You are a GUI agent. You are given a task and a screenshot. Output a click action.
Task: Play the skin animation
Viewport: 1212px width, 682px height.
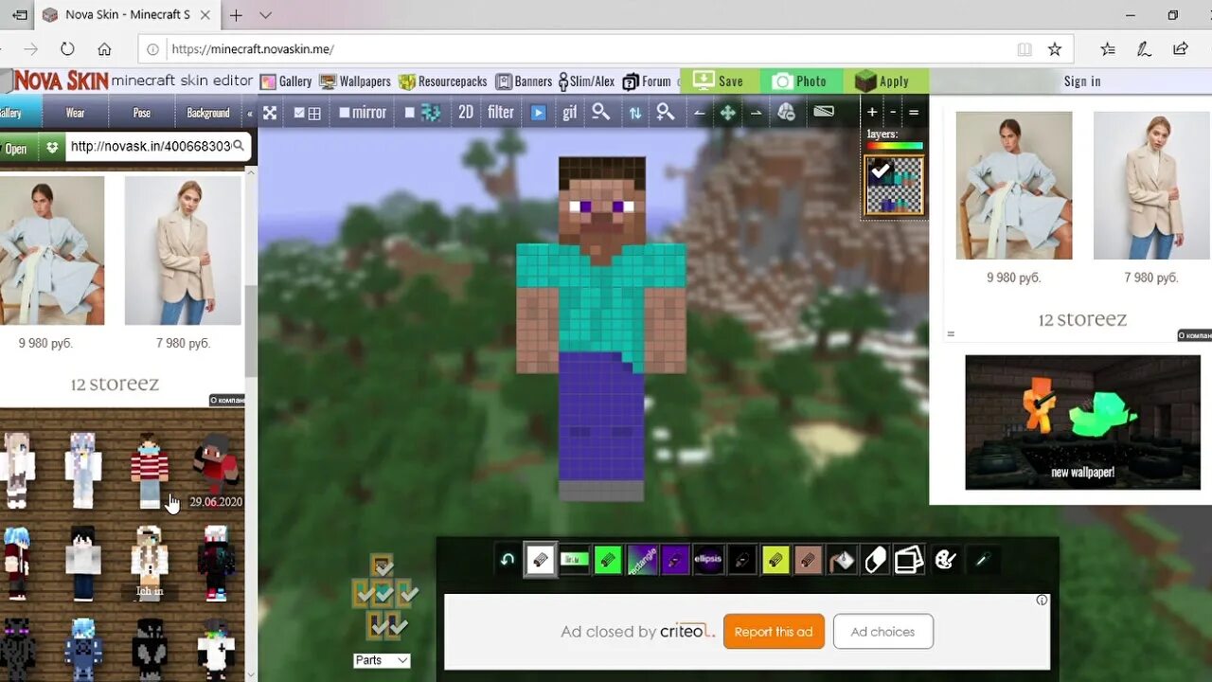(538, 113)
